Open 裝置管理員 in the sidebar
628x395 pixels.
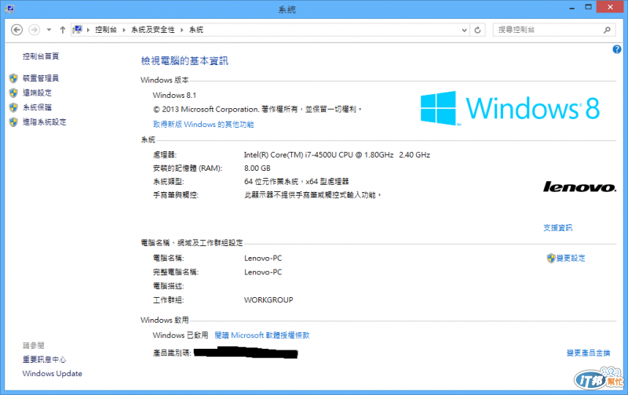click(x=41, y=78)
